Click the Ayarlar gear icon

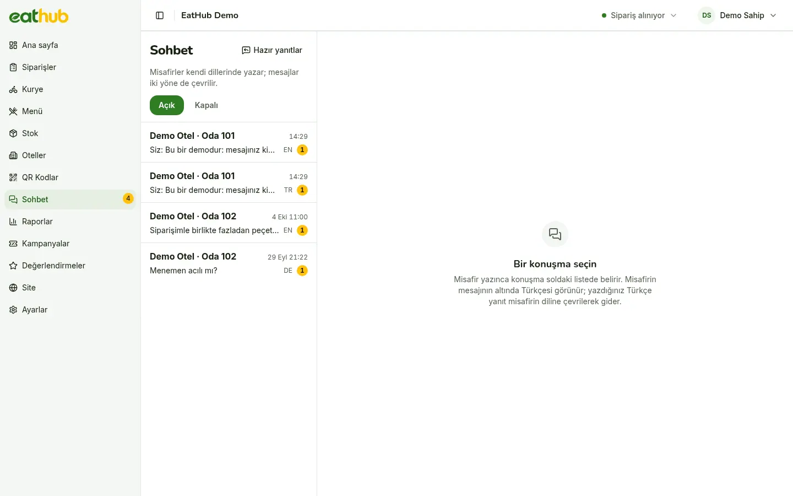click(13, 310)
